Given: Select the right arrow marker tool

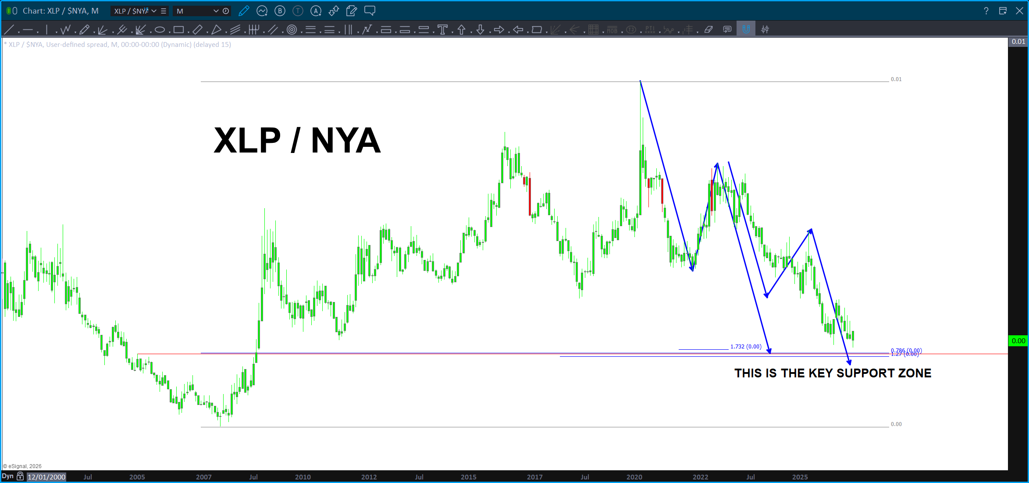Looking at the screenshot, I should click(499, 30).
